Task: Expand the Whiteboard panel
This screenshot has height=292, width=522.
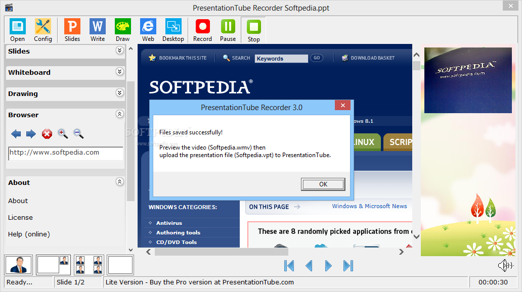Action: [x=119, y=72]
